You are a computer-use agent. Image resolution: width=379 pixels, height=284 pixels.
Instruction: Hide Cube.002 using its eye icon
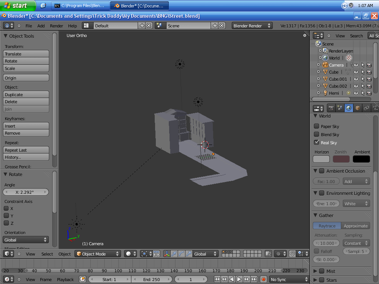point(356,86)
